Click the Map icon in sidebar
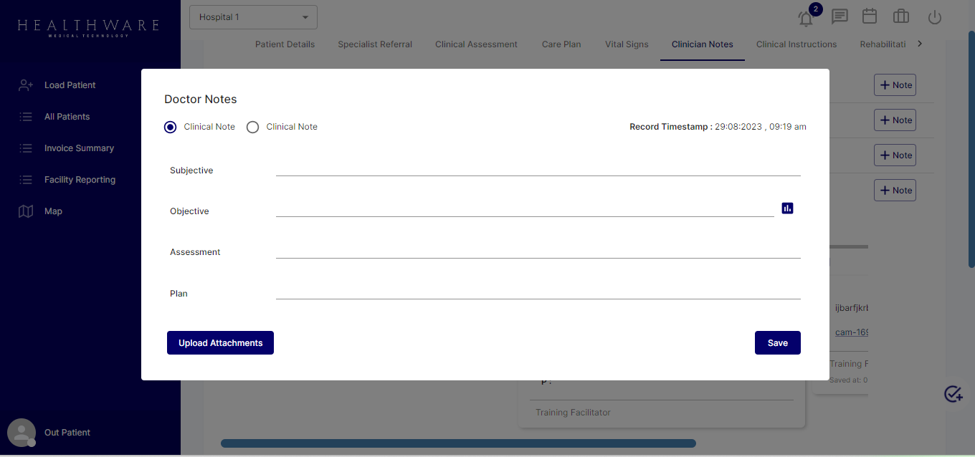Image resolution: width=975 pixels, height=457 pixels. point(26,211)
